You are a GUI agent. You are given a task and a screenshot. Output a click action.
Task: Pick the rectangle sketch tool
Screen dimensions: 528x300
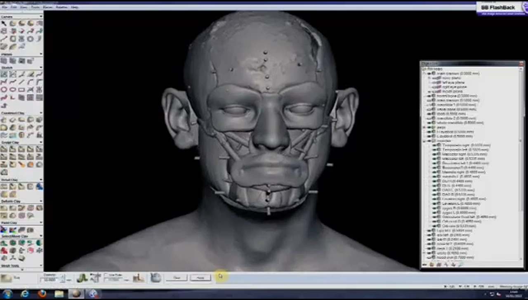pos(21,90)
